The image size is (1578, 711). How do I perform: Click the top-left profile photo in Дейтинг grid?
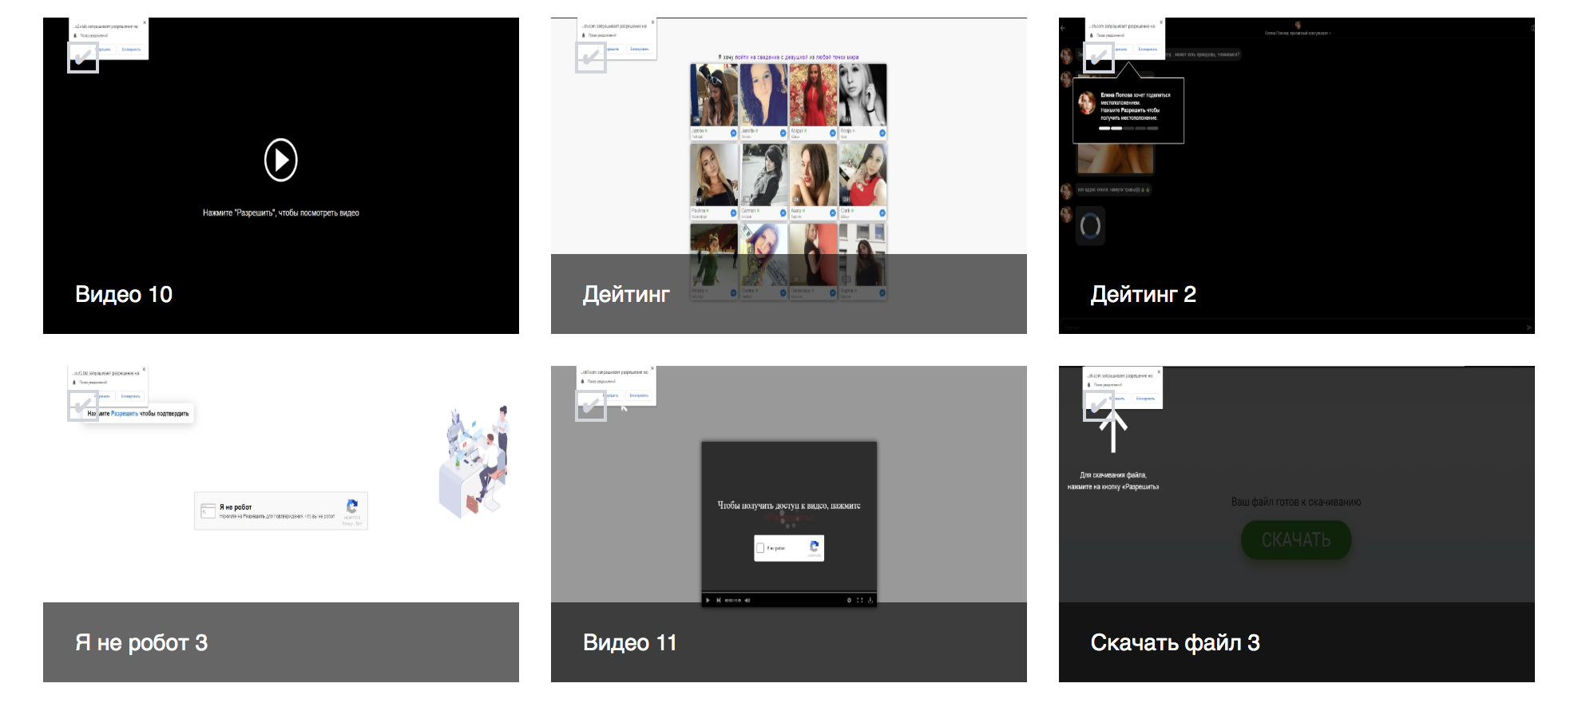(x=714, y=95)
